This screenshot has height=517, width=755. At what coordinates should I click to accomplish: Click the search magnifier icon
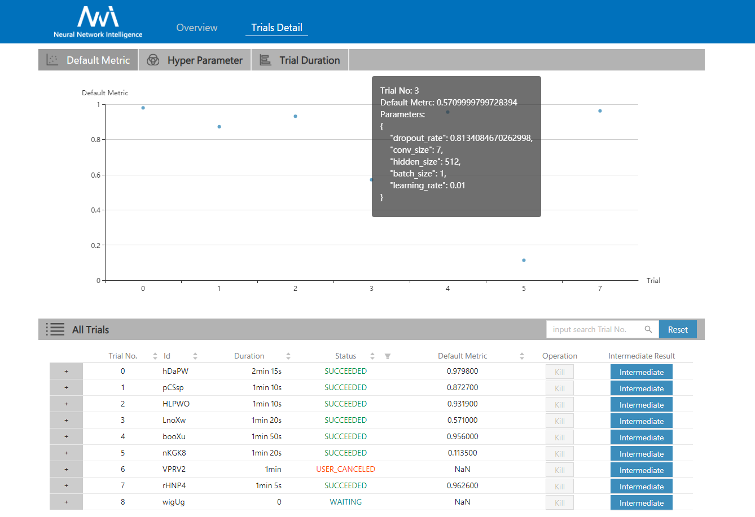pyautogui.click(x=648, y=329)
